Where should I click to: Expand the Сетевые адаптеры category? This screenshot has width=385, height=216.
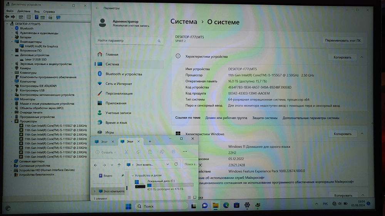coord(11,161)
